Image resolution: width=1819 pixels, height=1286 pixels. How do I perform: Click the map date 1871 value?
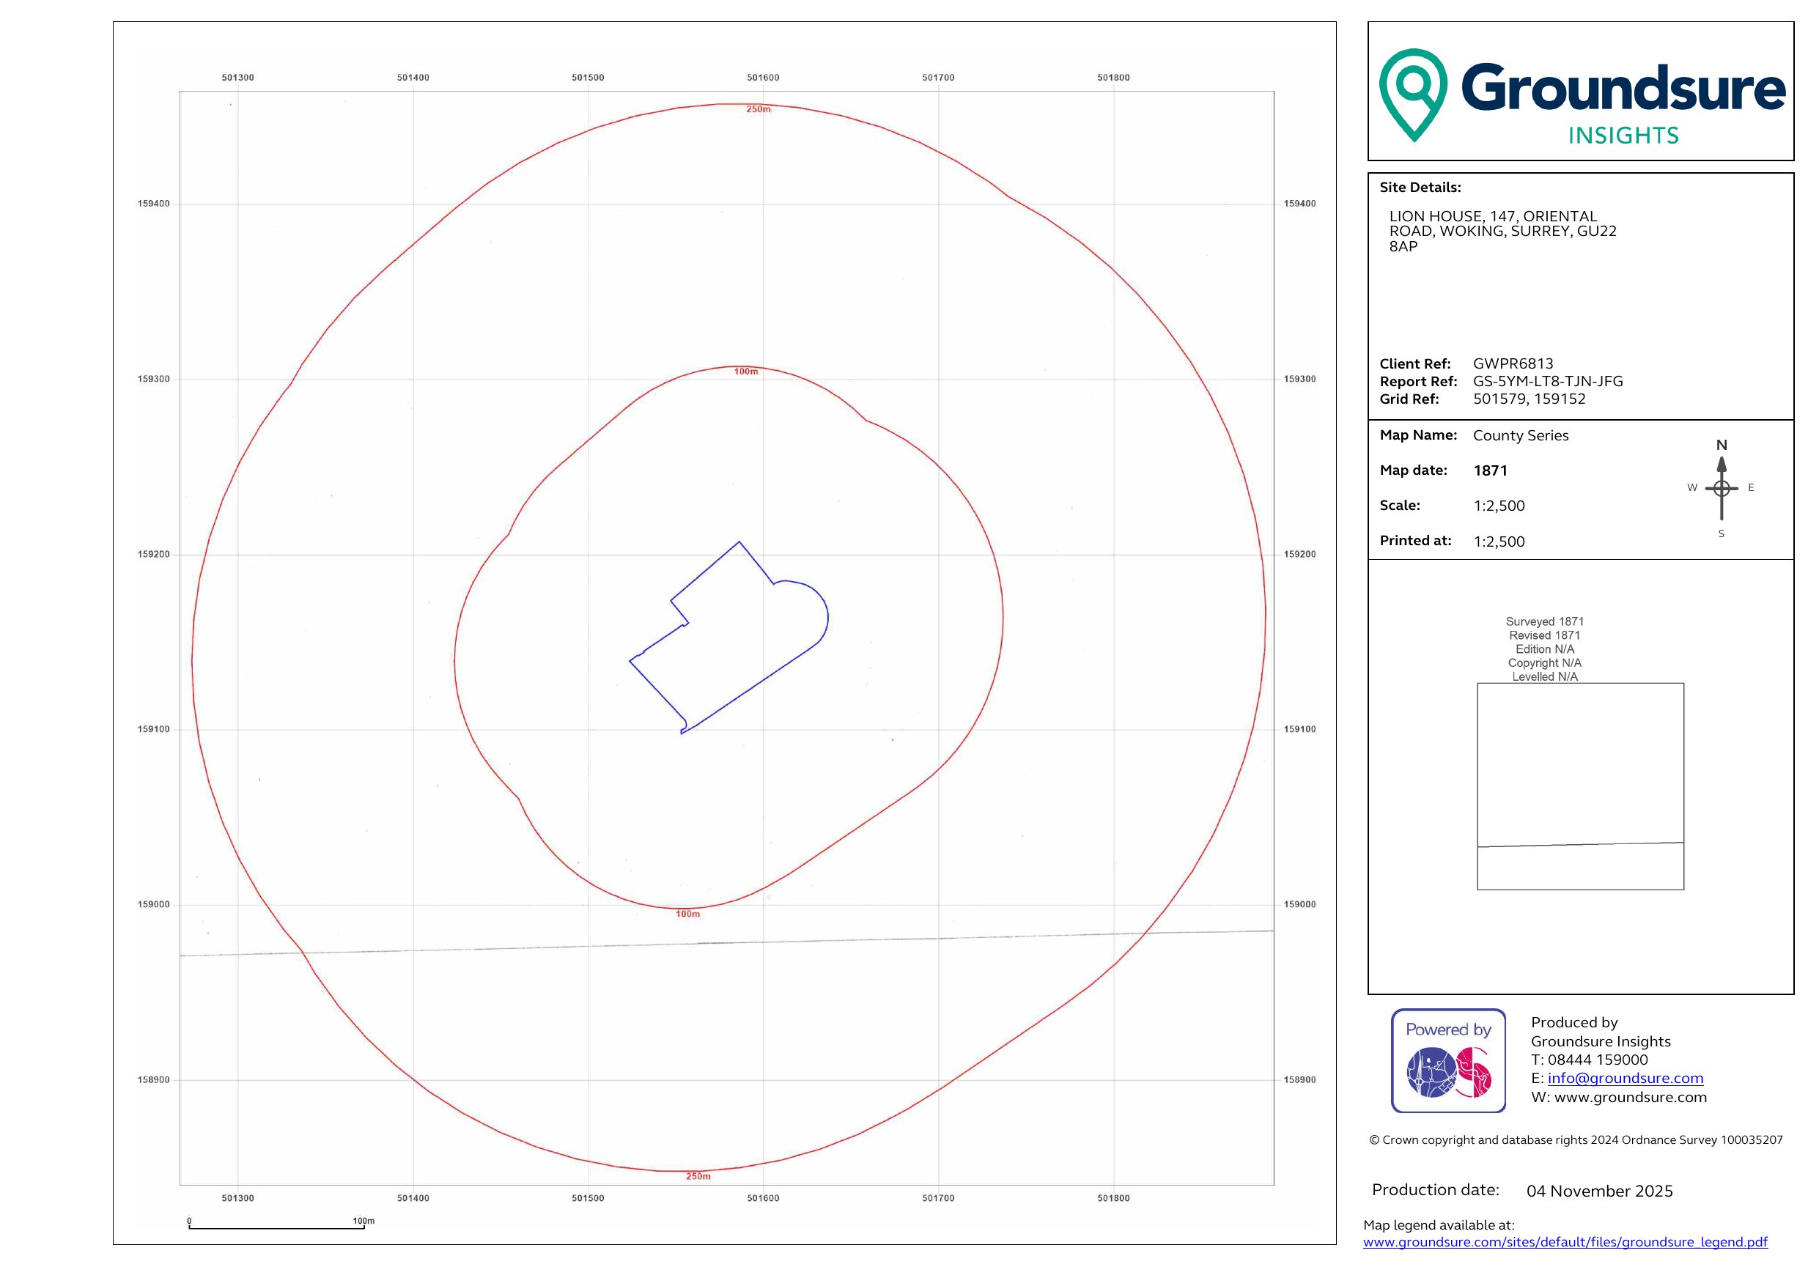coord(1489,470)
